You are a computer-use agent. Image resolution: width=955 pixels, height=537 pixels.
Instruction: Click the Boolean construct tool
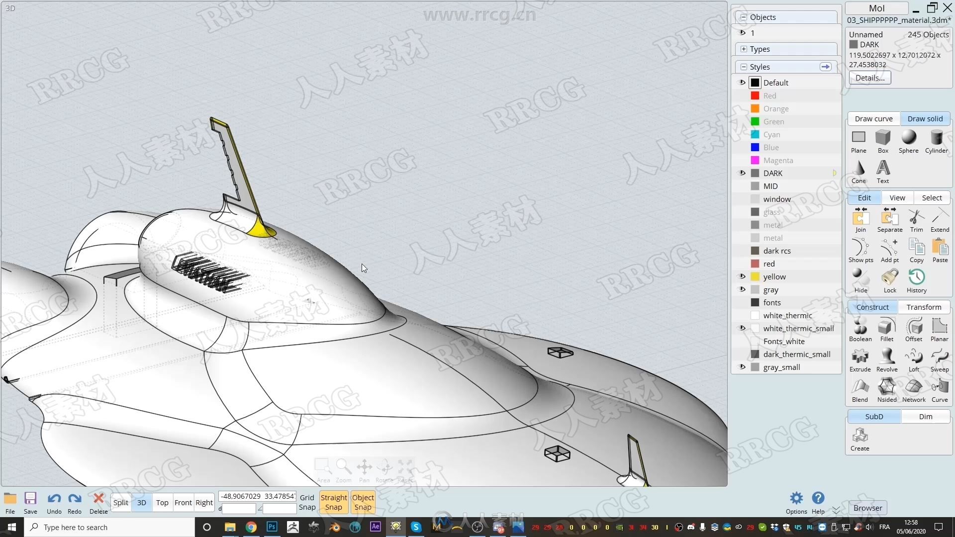coord(859,328)
